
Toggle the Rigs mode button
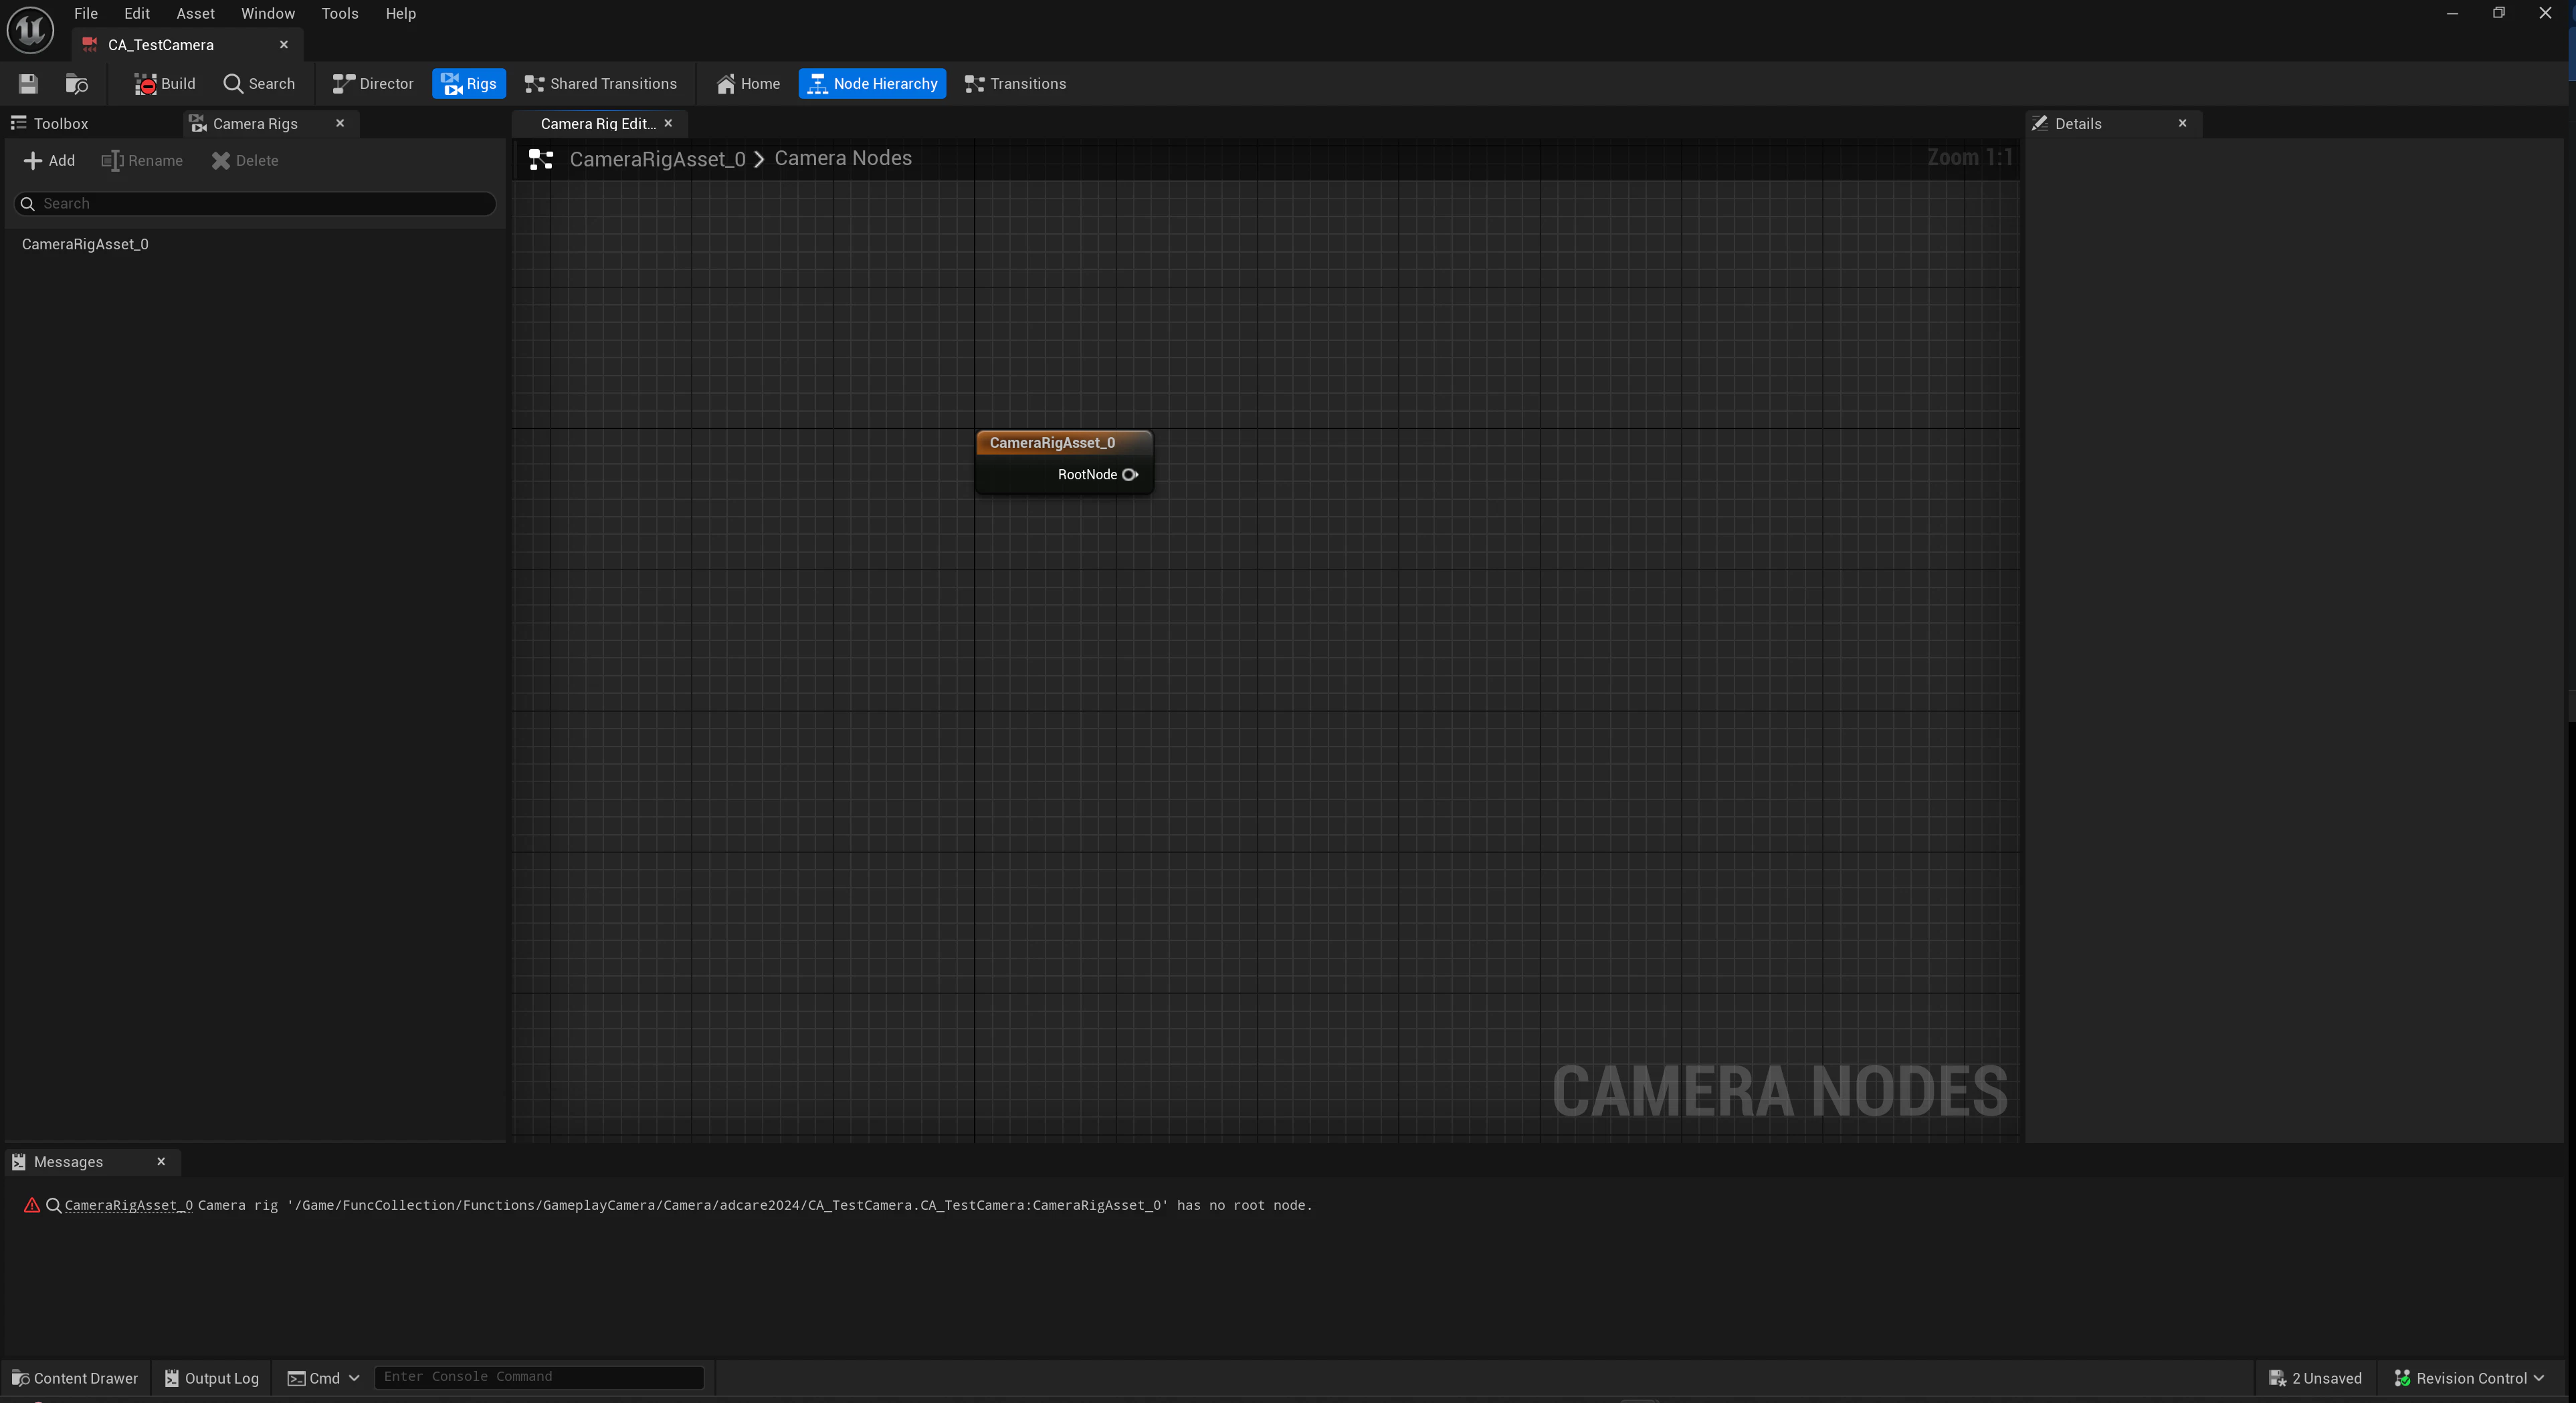(x=469, y=84)
